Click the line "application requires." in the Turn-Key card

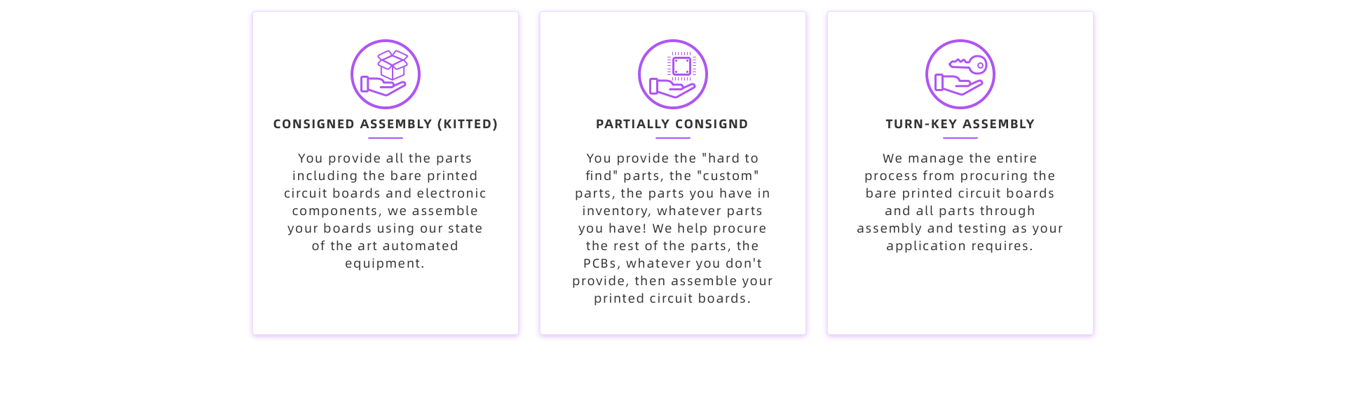(x=960, y=246)
